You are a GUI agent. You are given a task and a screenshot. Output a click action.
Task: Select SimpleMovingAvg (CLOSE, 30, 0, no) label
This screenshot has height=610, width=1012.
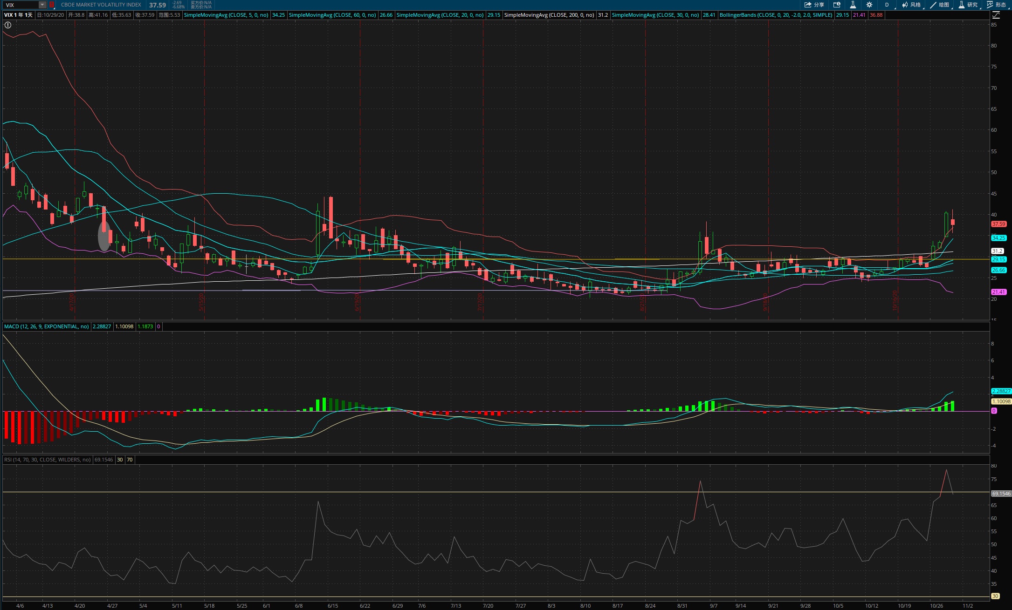pos(655,15)
